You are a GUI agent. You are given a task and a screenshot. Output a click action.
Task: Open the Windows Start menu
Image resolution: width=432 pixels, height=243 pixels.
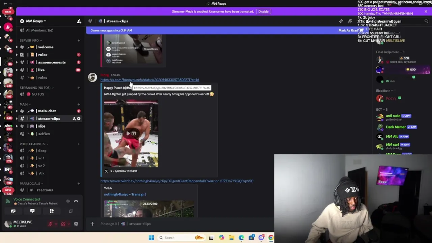151,238
